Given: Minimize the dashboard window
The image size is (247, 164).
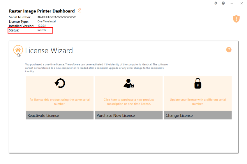Looking at the screenshot, I should [232, 3].
